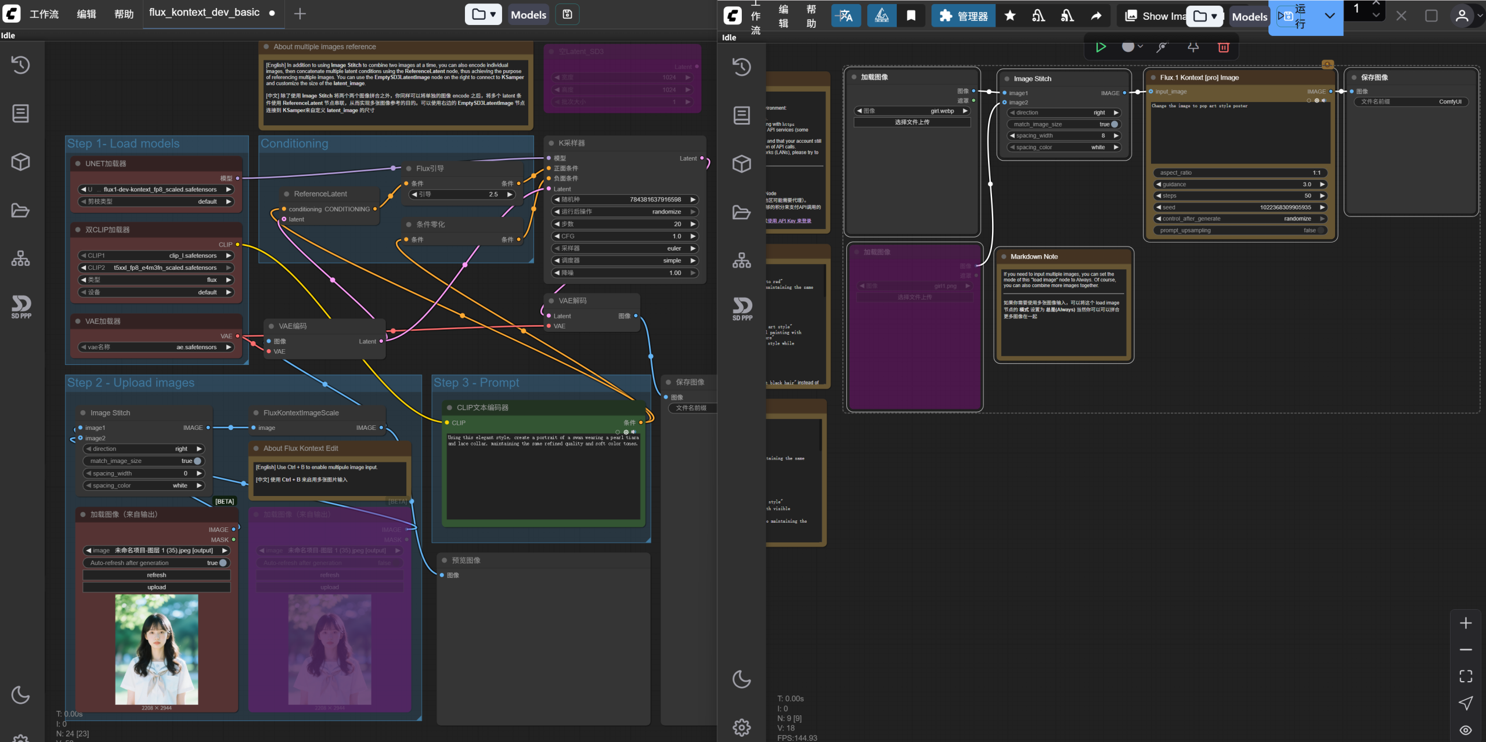The height and width of the screenshot is (742, 1486).
Task: Click the girl portrait preview thumbnail
Action: coord(156,649)
